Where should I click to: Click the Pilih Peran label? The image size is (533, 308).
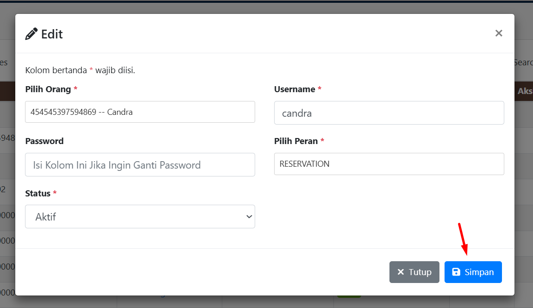tap(296, 141)
